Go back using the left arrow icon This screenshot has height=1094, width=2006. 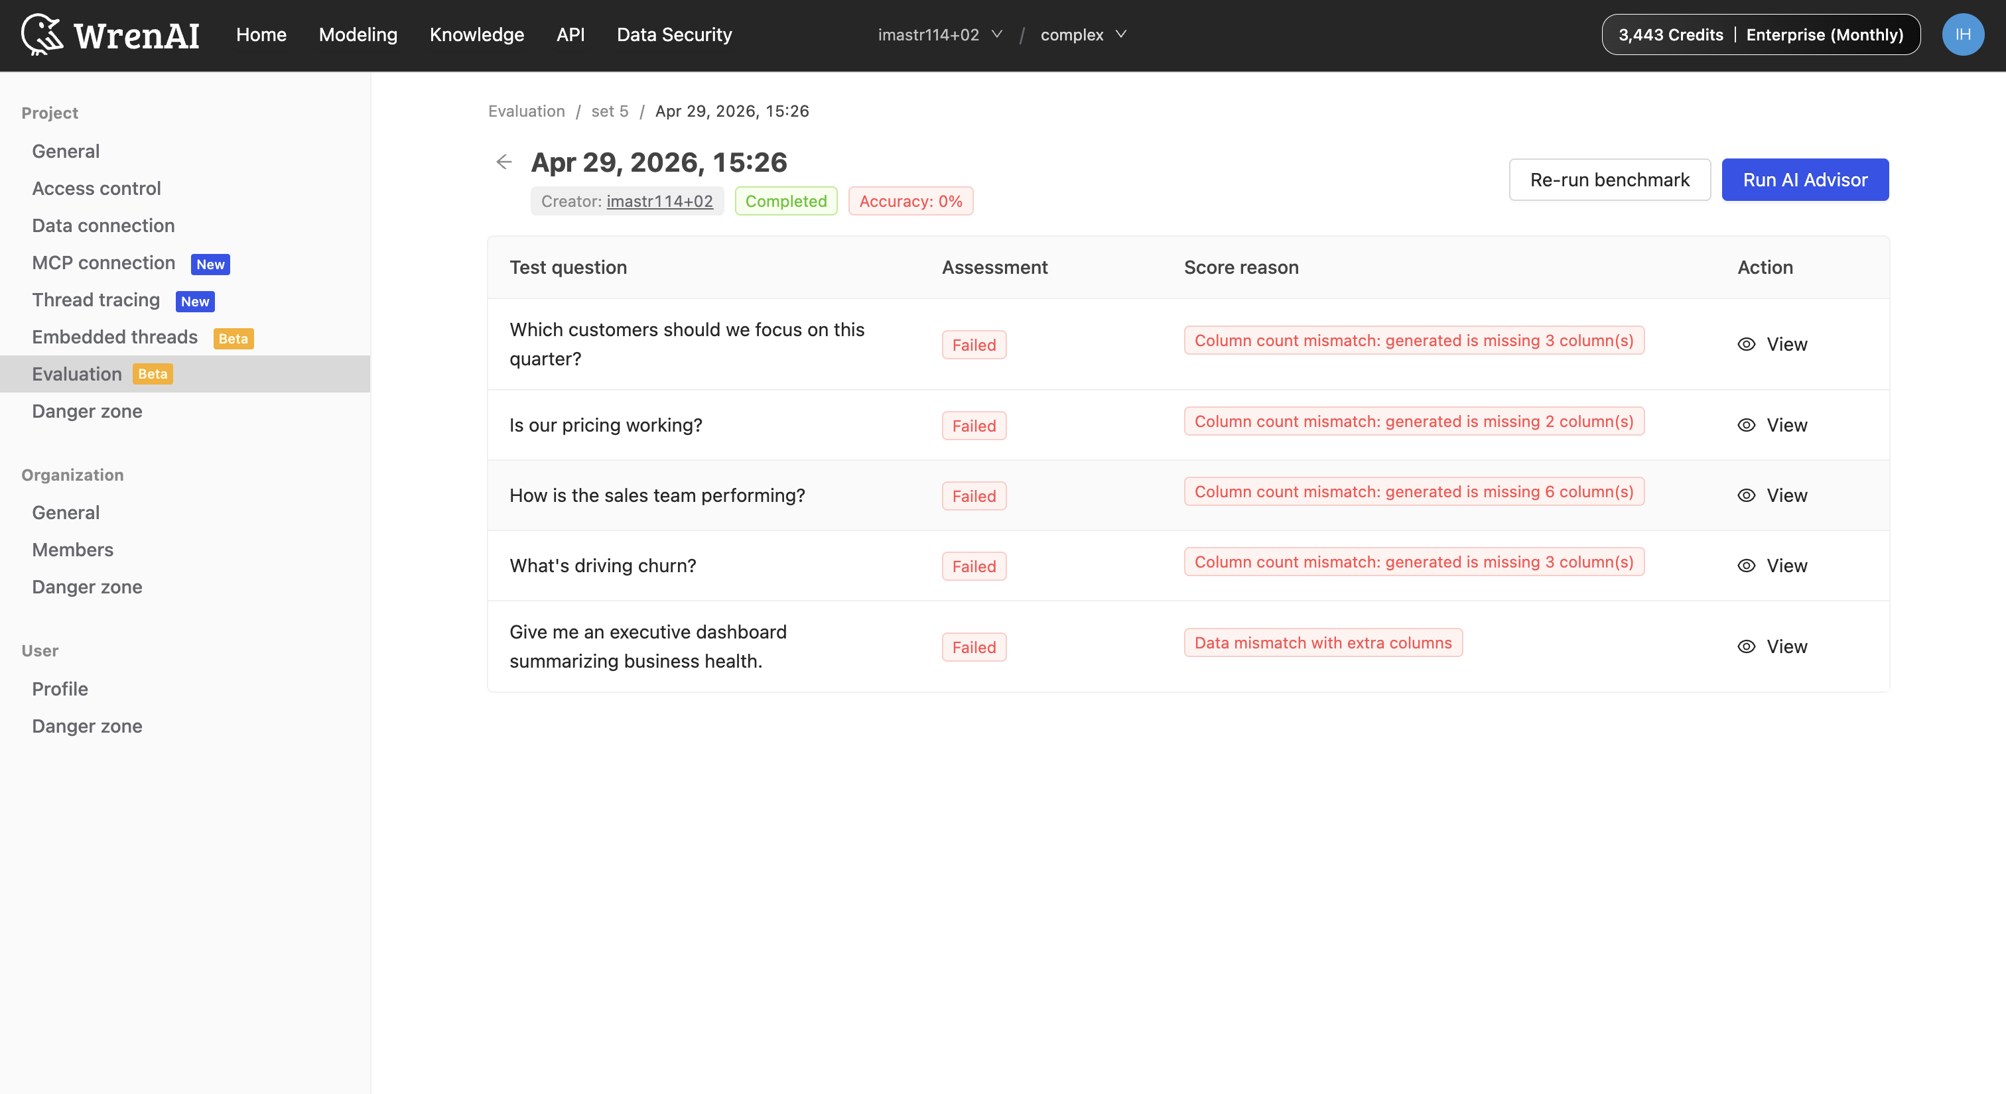(x=504, y=162)
